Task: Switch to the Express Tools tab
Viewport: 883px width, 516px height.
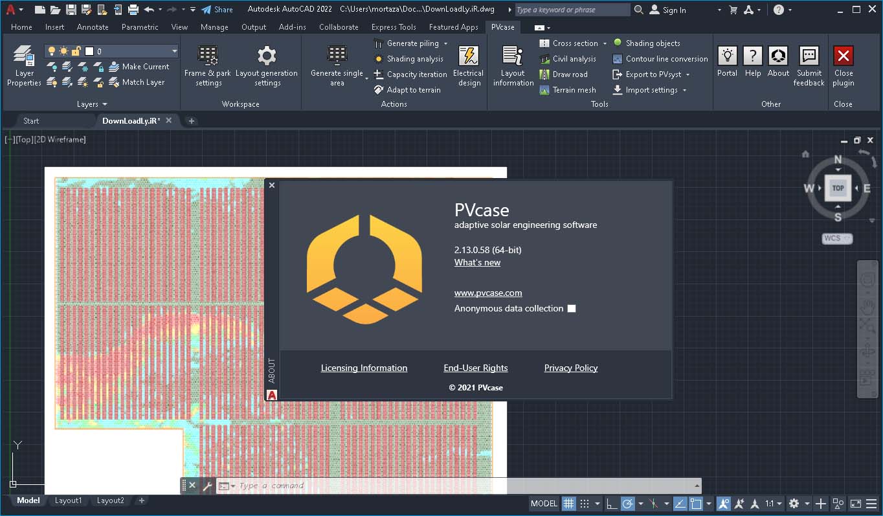Action: pos(394,27)
